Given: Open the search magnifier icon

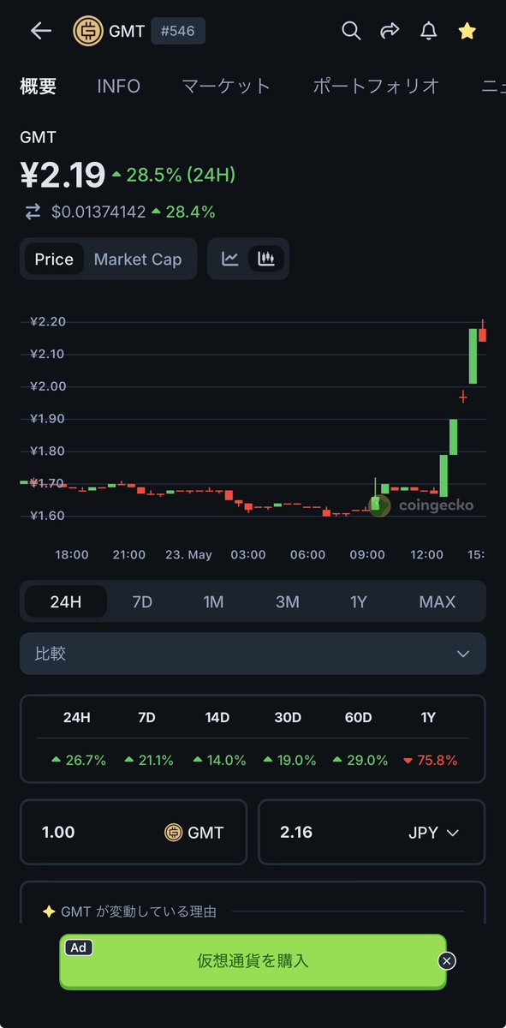Looking at the screenshot, I should click(351, 31).
